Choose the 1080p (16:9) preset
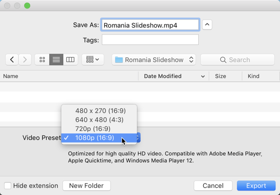Image resolution: width=280 pixels, height=195 pixels. pos(99,137)
